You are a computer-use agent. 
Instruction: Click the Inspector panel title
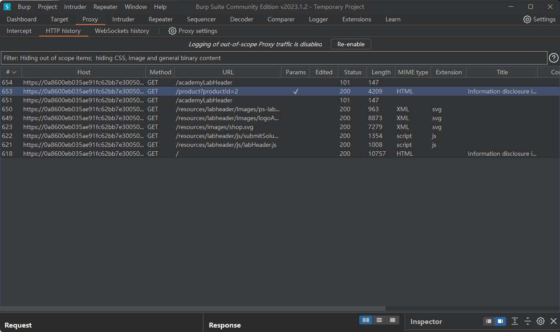click(426, 321)
